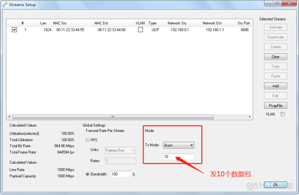Click MAC source cell 00:11:22:33:44:55
This screenshot has width=299, height=195.
click(70, 30)
